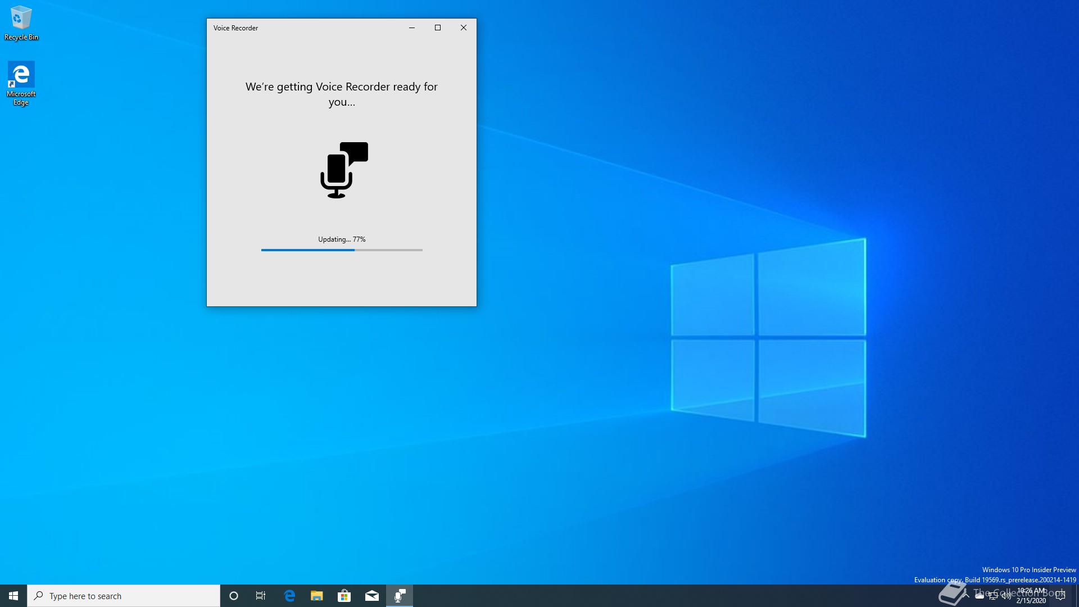Viewport: 1079px width, 607px height.
Task: Show hidden system tray icons
Action: (966, 596)
